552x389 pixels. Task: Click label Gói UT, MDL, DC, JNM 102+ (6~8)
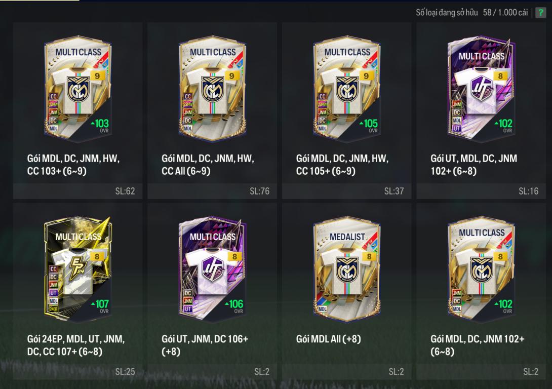point(474,165)
